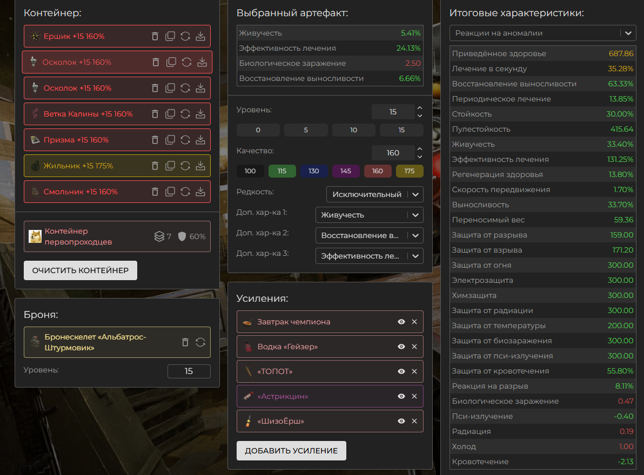Click the swap icon on Призма row
This screenshot has width=644, height=475.
coord(185,140)
